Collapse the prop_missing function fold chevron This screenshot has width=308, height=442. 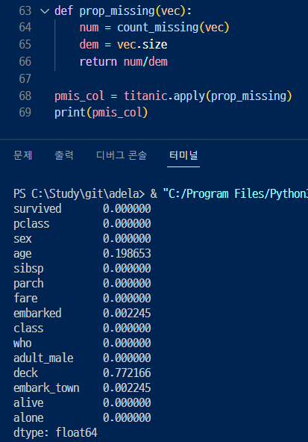(x=45, y=11)
